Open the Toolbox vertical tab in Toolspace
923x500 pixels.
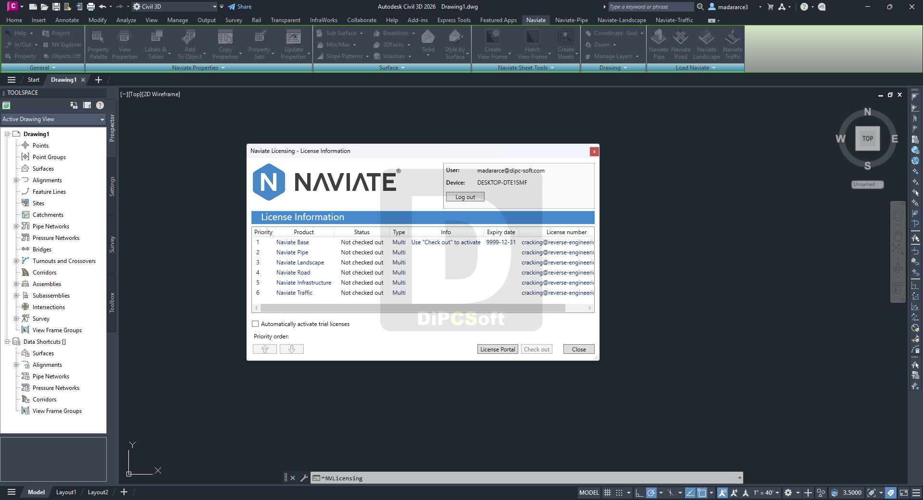[x=112, y=302]
